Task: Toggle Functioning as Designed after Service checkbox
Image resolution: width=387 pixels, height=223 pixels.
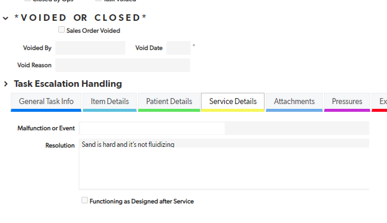Action: [84, 200]
